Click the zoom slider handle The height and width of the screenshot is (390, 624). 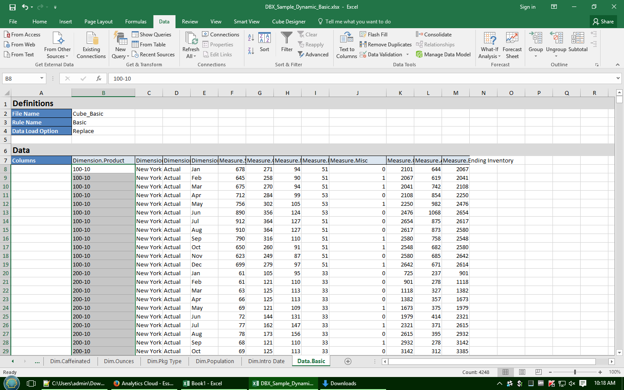coord(575,372)
